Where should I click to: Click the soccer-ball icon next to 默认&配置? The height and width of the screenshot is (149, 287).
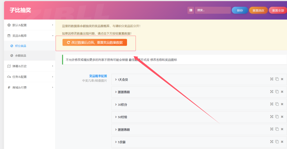point(9,25)
